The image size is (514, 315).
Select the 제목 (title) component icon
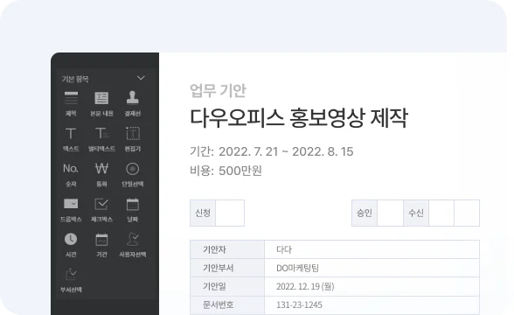coord(71,98)
